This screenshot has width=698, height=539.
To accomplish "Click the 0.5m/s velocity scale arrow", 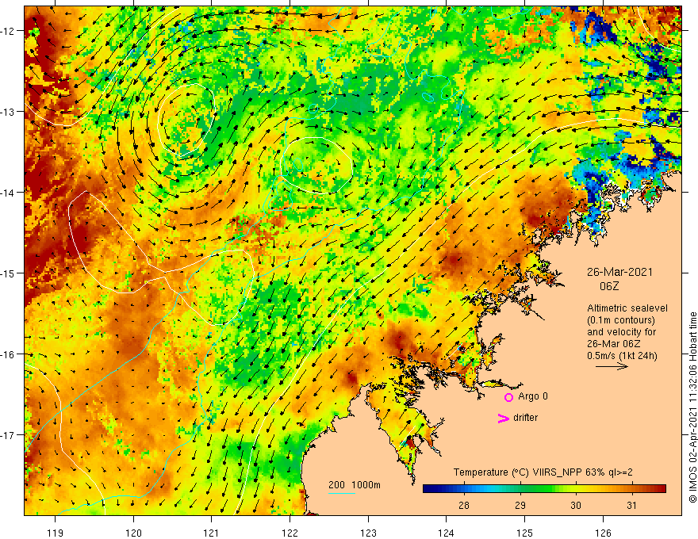I will [x=612, y=366].
